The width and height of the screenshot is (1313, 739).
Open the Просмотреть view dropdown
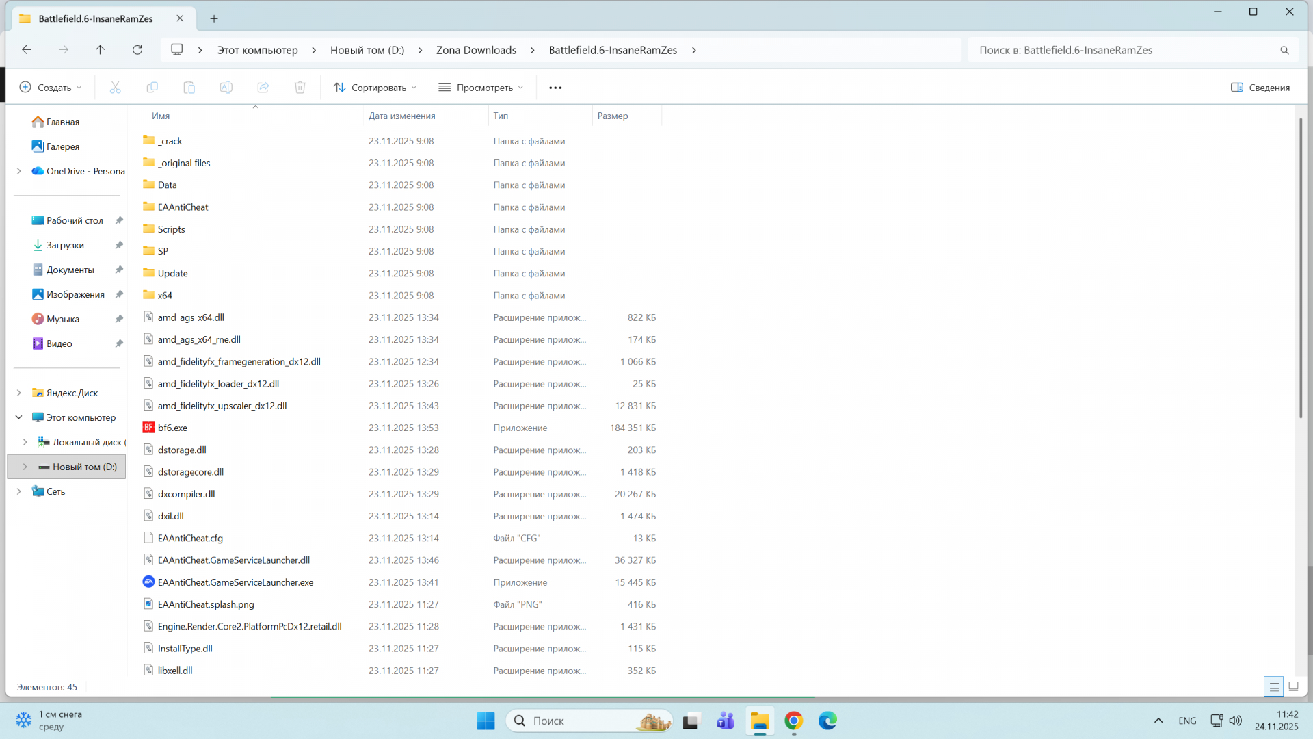pyautogui.click(x=481, y=88)
